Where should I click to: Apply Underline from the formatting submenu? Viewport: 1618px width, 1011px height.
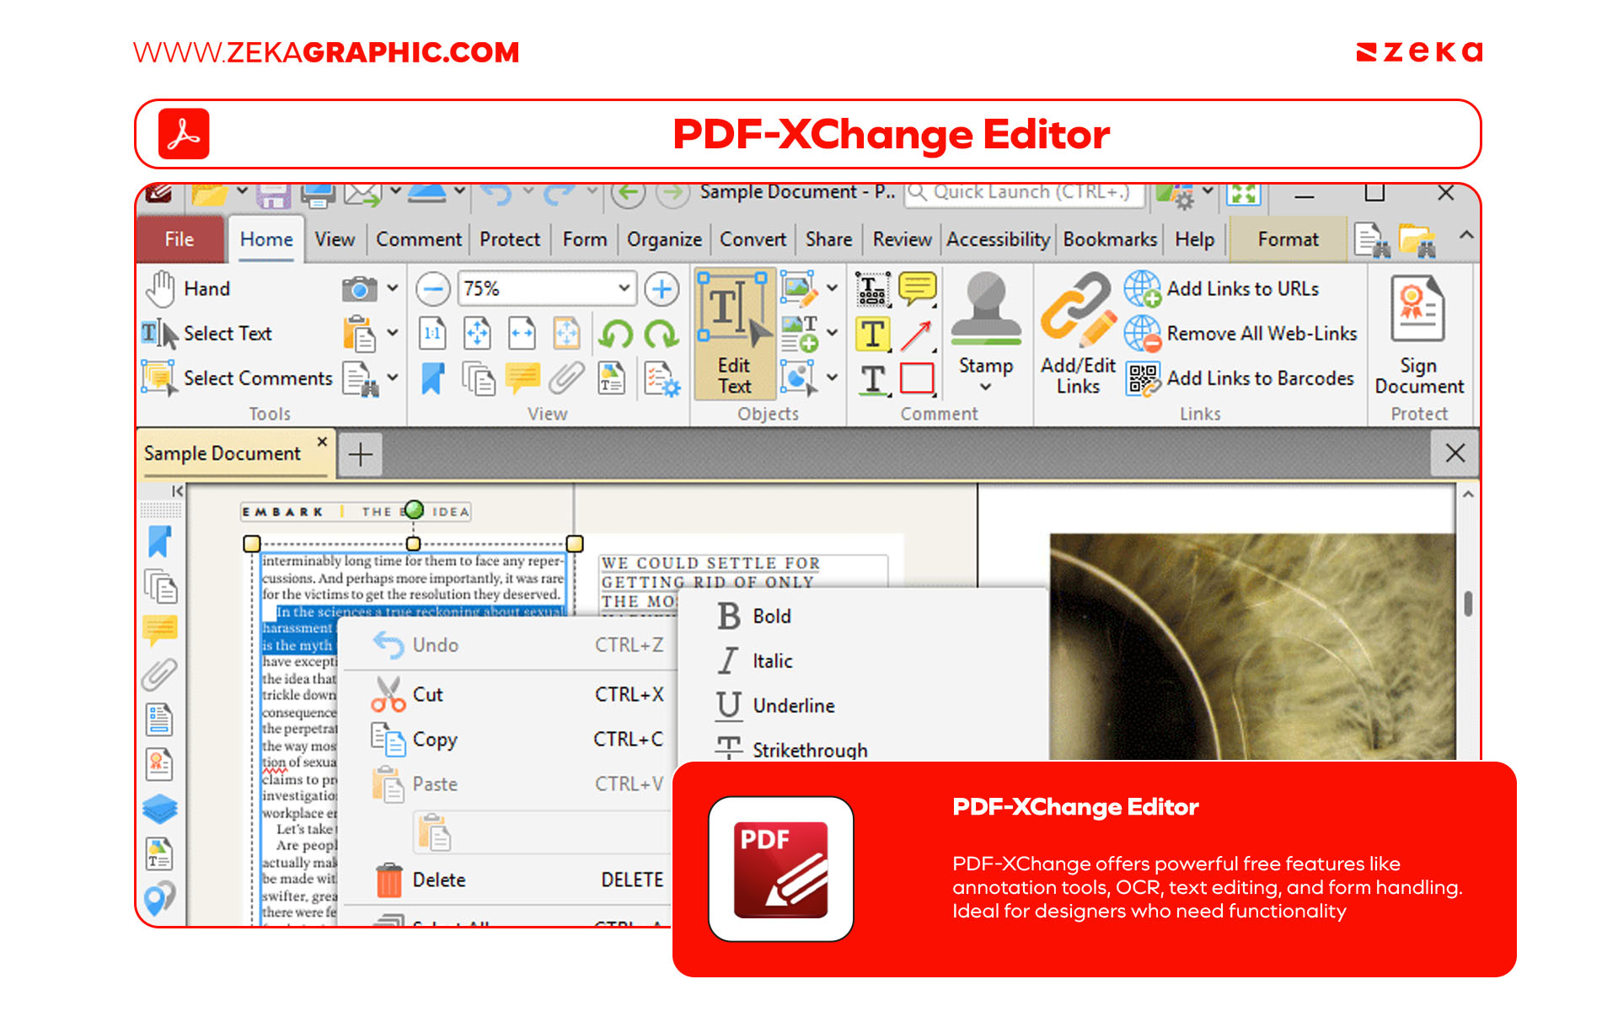coord(864,706)
